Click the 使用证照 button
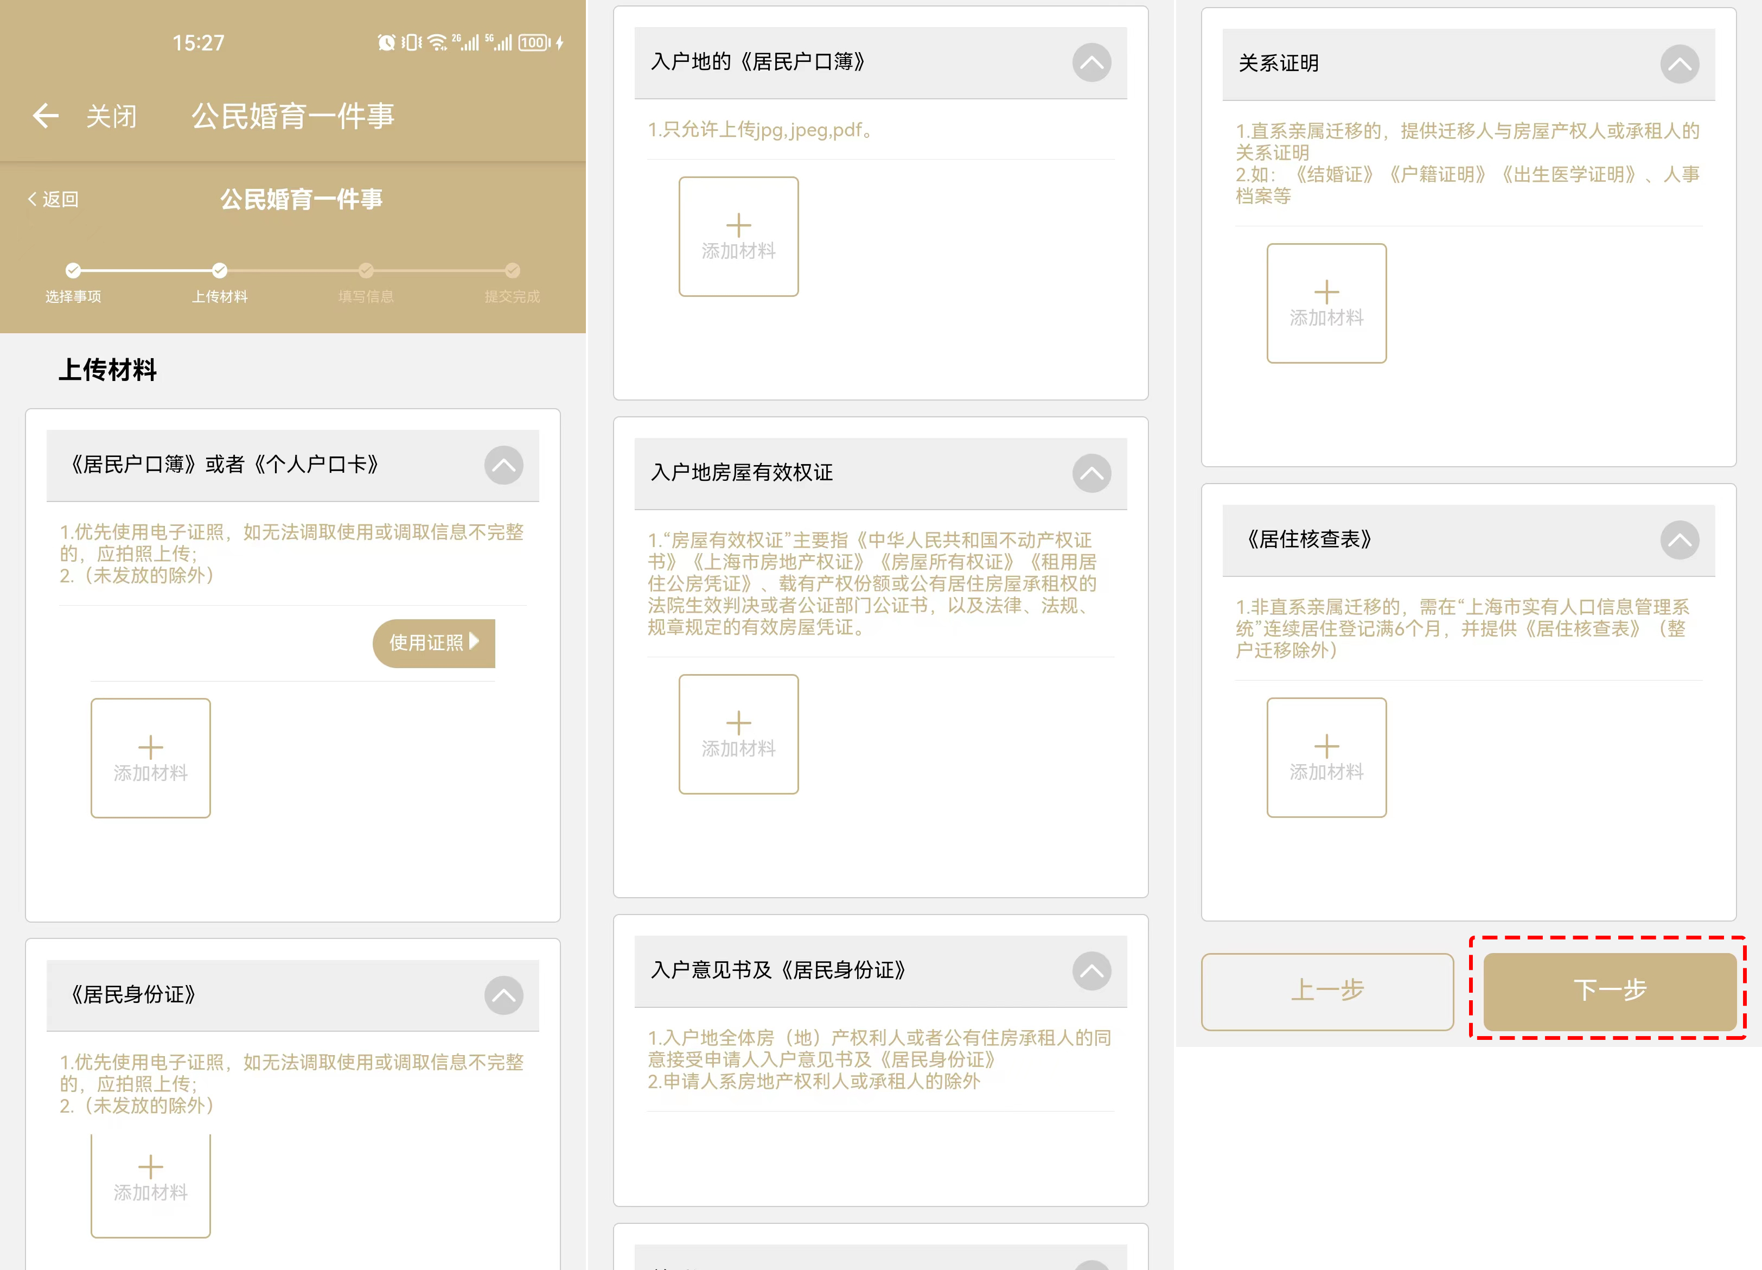1762x1270 pixels. coord(433,643)
